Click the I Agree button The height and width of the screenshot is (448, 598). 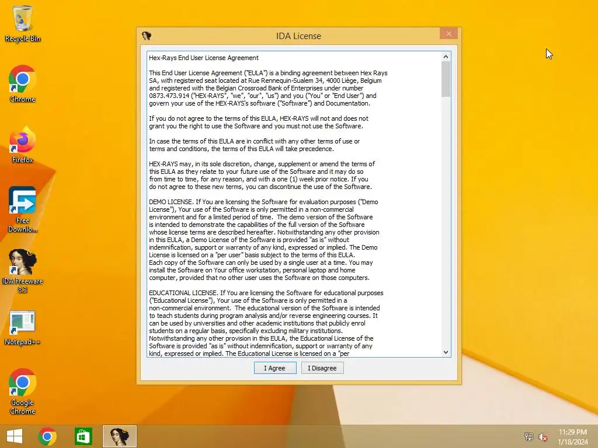pos(275,368)
